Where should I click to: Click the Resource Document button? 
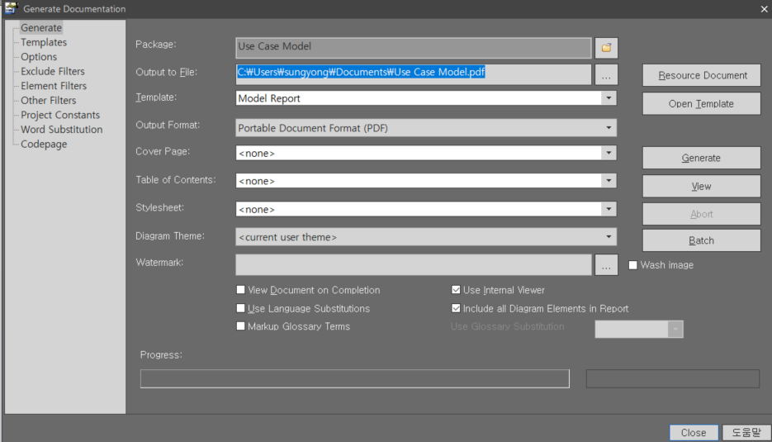(701, 75)
